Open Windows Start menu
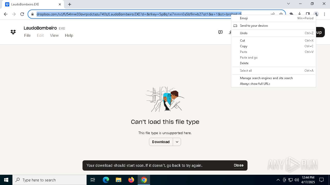This screenshot has width=330, height=185. pos(6,180)
